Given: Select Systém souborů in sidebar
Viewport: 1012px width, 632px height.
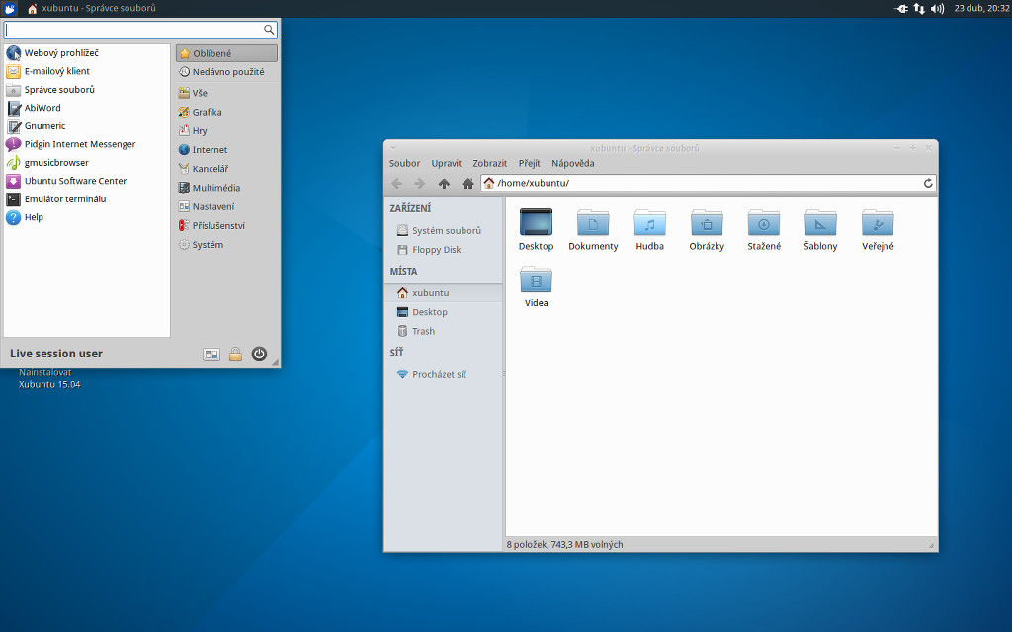Looking at the screenshot, I should tap(444, 231).
